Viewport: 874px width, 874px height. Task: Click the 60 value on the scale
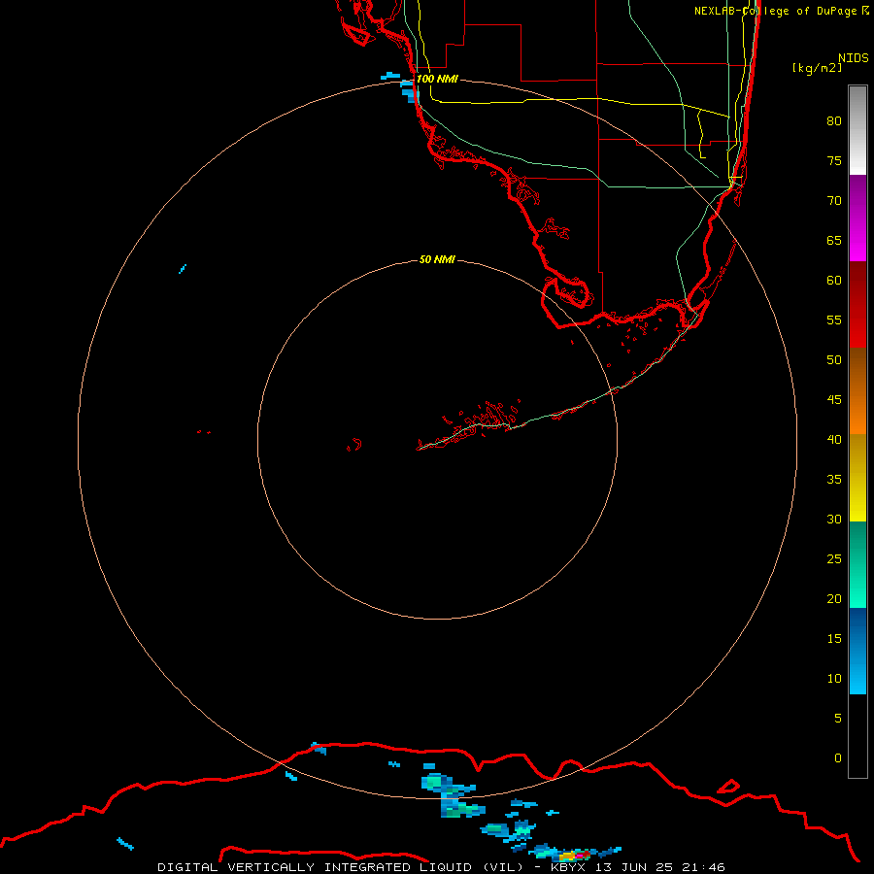[x=834, y=281]
